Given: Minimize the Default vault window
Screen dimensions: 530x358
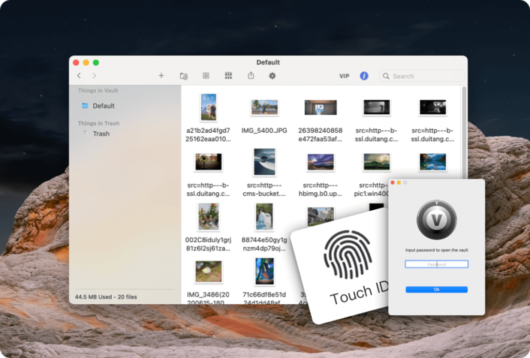Looking at the screenshot, I should 86,63.
